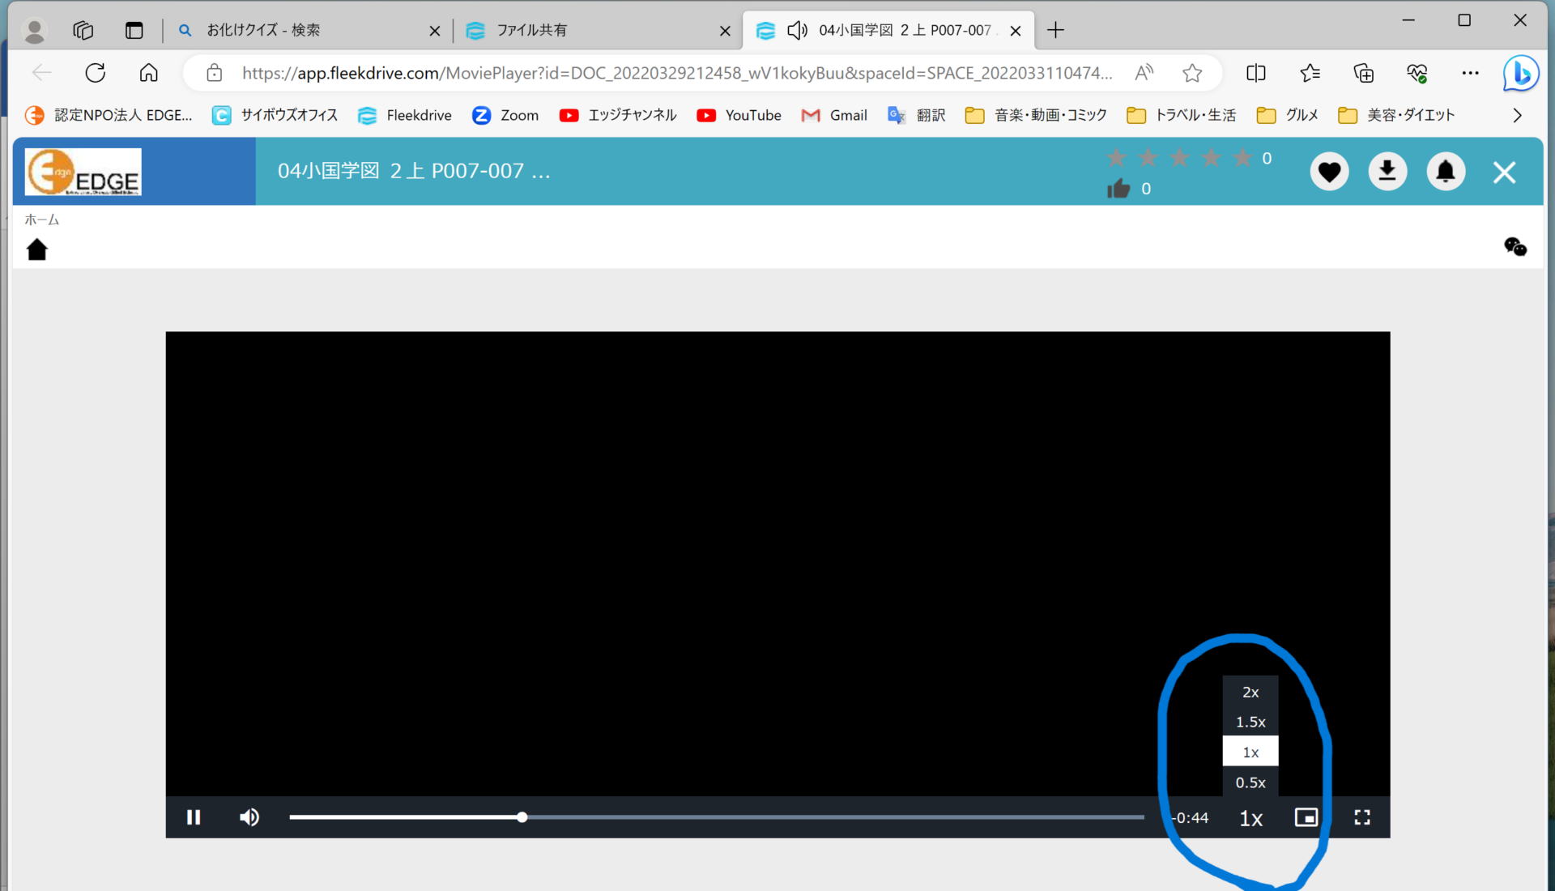Mute the video volume
The image size is (1555, 891).
pyautogui.click(x=249, y=817)
